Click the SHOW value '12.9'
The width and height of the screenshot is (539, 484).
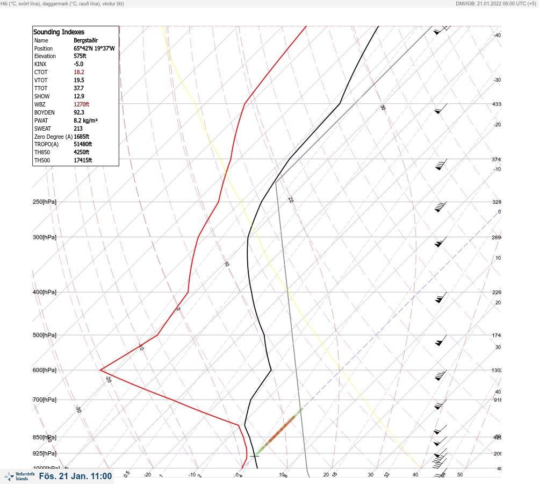click(78, 96)
